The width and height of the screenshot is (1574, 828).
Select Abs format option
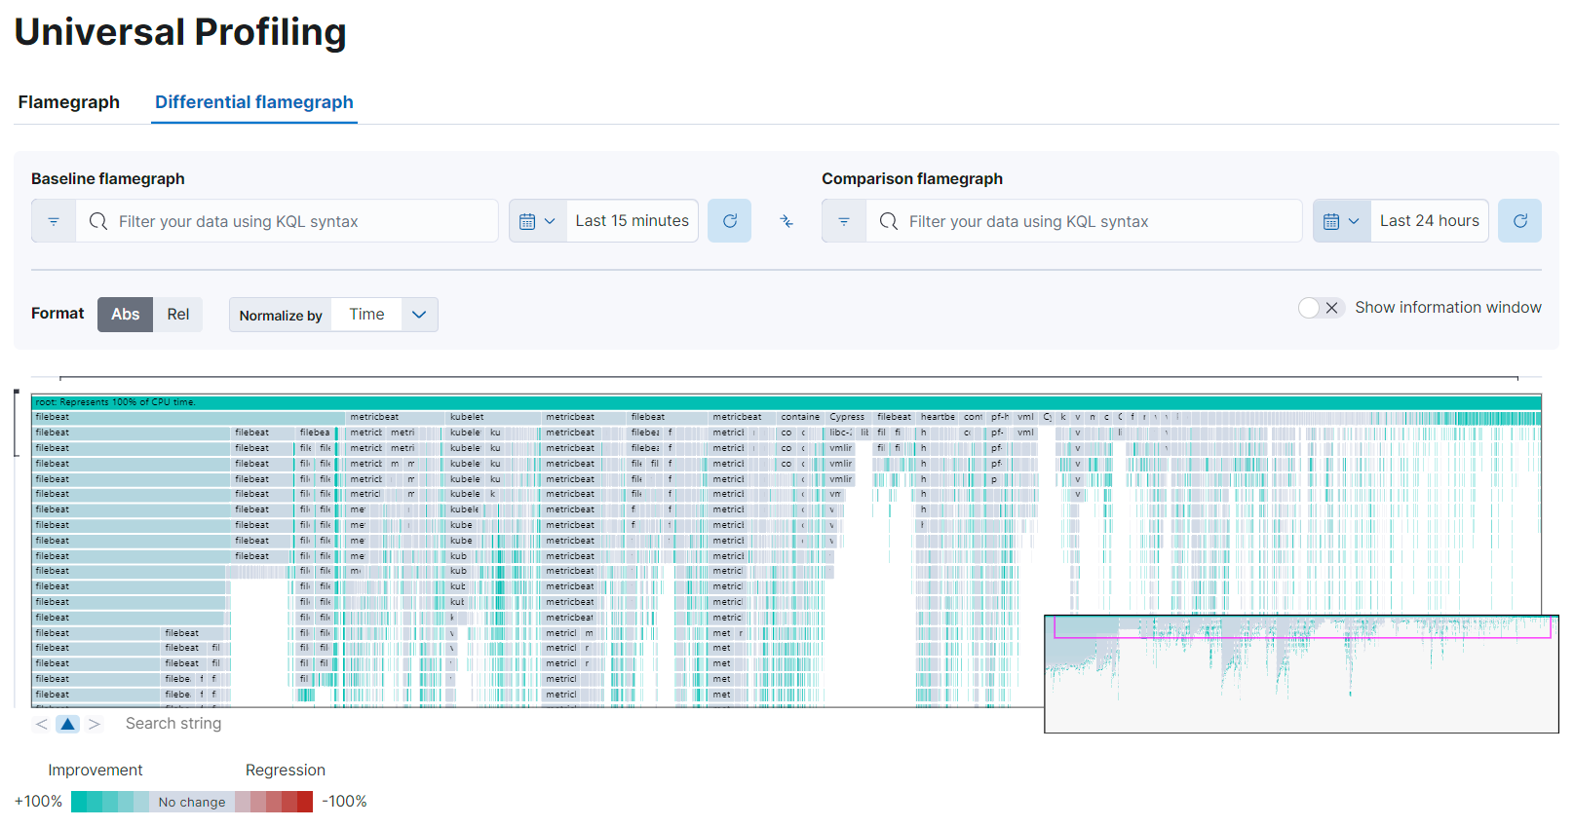click(125, 315)
